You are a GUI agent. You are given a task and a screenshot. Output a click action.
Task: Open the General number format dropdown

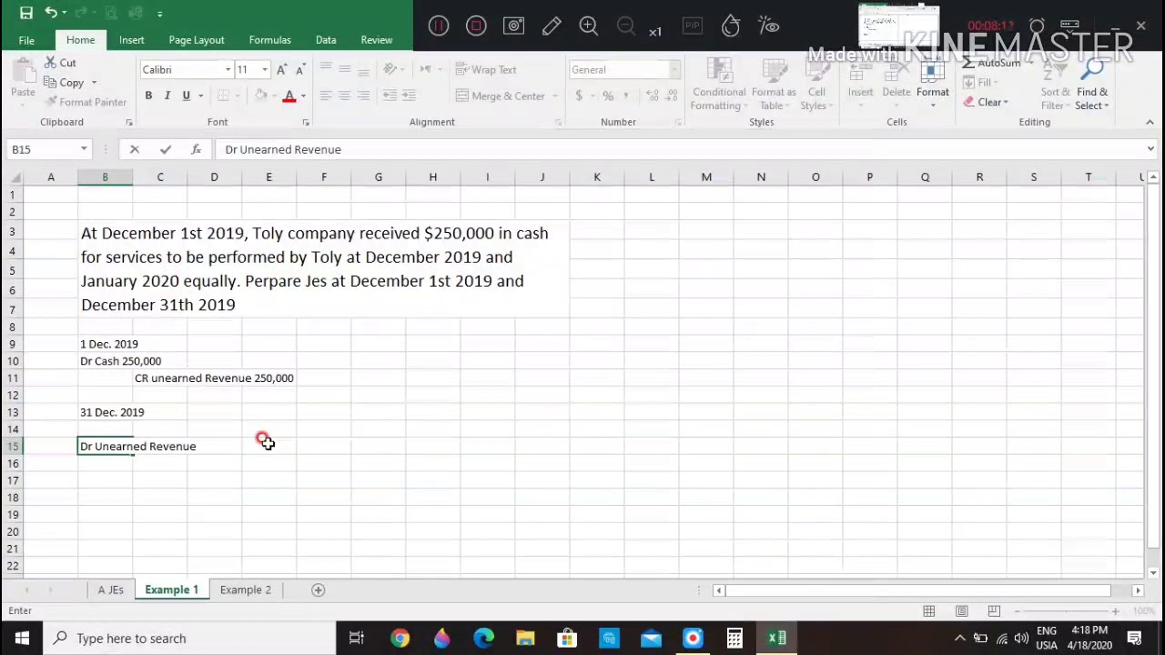[674, 70]
